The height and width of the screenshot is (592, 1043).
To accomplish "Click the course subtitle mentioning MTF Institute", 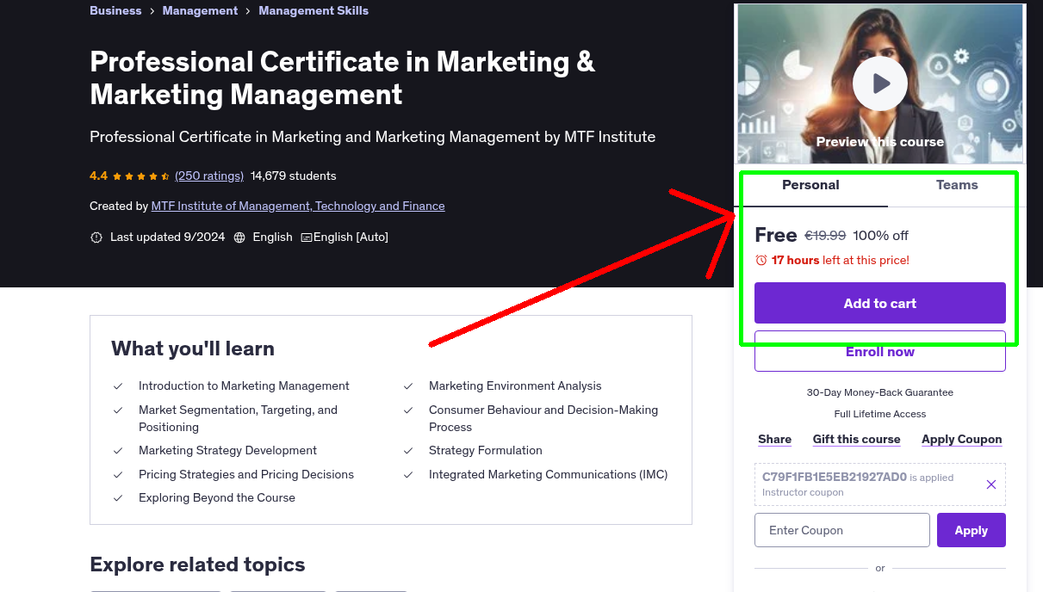I will [x=373, y=137].
